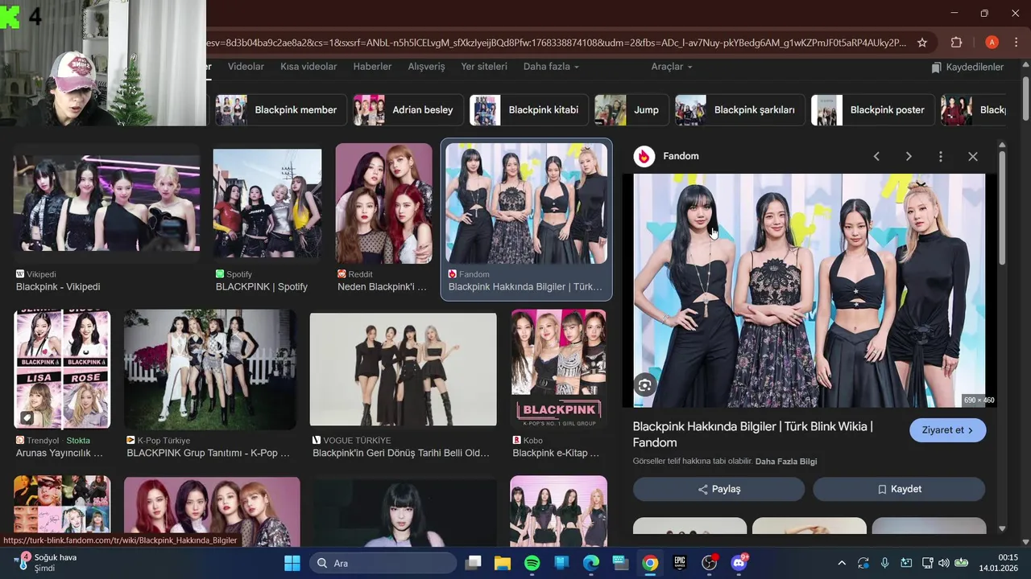Open the selected Fandom image thumbnail
This screenshot has height=579, width=1031.
tap(527, 204)
